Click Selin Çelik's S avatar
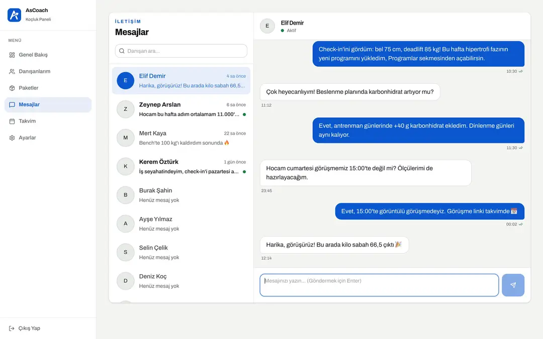Screen dimensions: 543x339 pyautogui.click(x=125, y=253)
